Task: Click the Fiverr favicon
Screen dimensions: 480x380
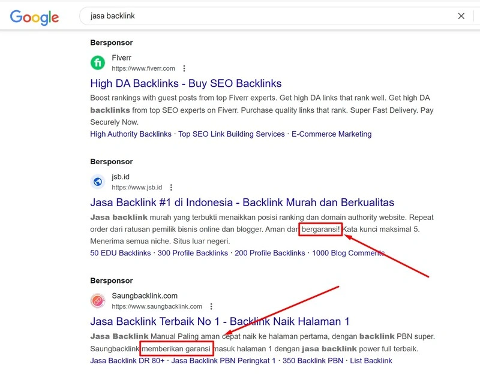Action: tap(98, 63)
